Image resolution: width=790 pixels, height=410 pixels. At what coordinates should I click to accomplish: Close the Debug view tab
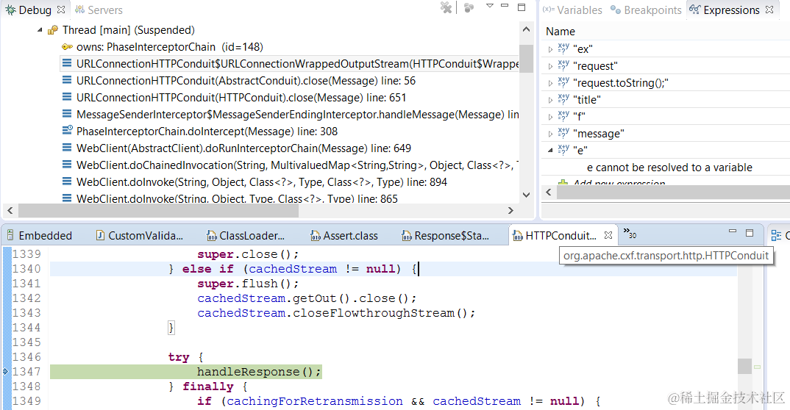pos(61,10)
